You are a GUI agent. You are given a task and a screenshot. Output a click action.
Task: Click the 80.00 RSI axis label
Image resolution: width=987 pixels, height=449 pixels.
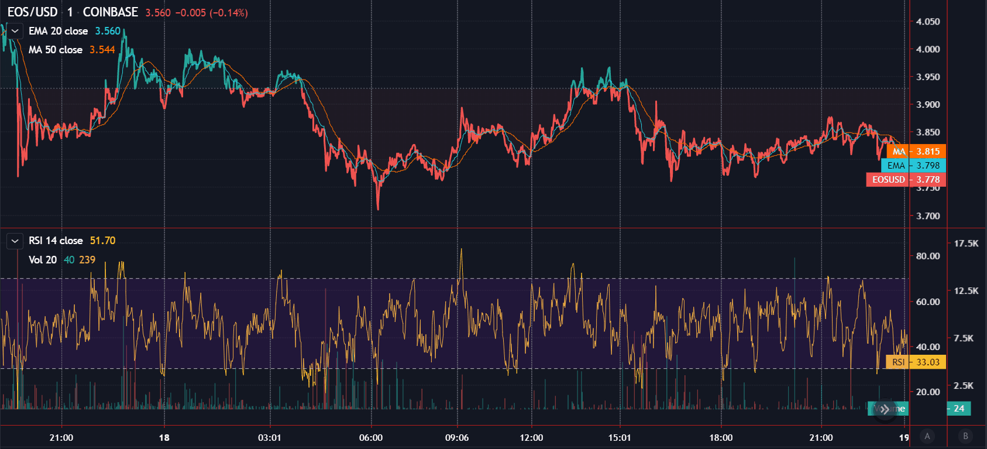pos(928,256)
